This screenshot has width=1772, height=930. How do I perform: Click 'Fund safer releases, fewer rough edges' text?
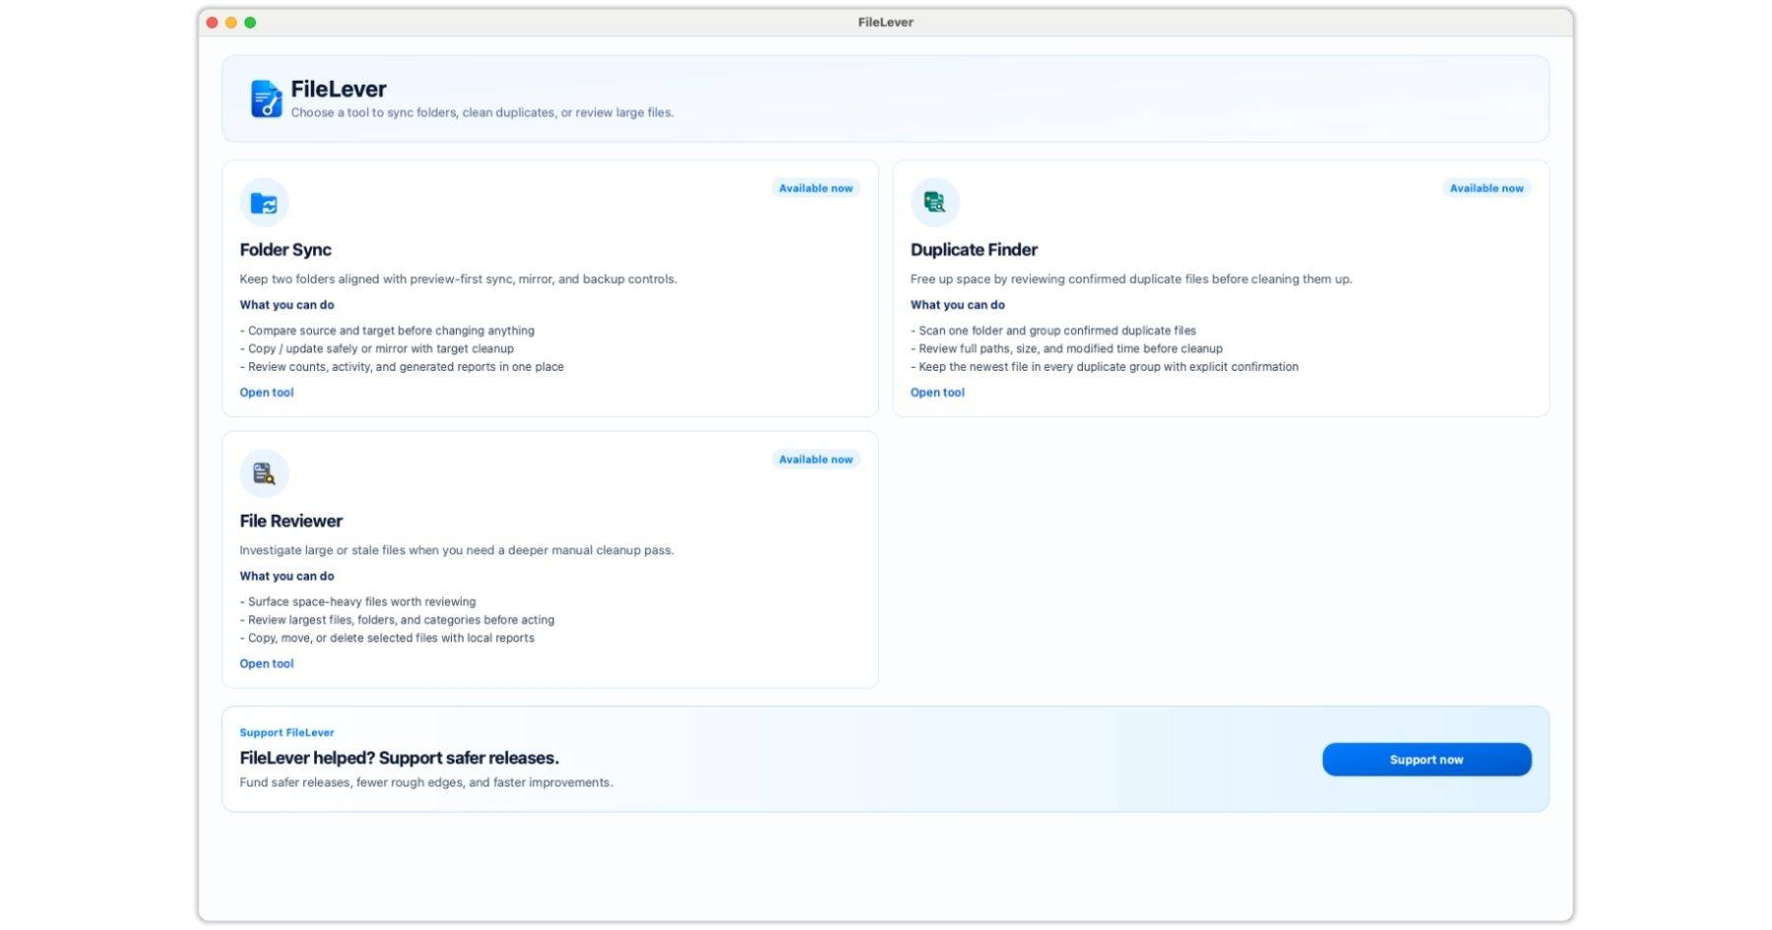426,783
